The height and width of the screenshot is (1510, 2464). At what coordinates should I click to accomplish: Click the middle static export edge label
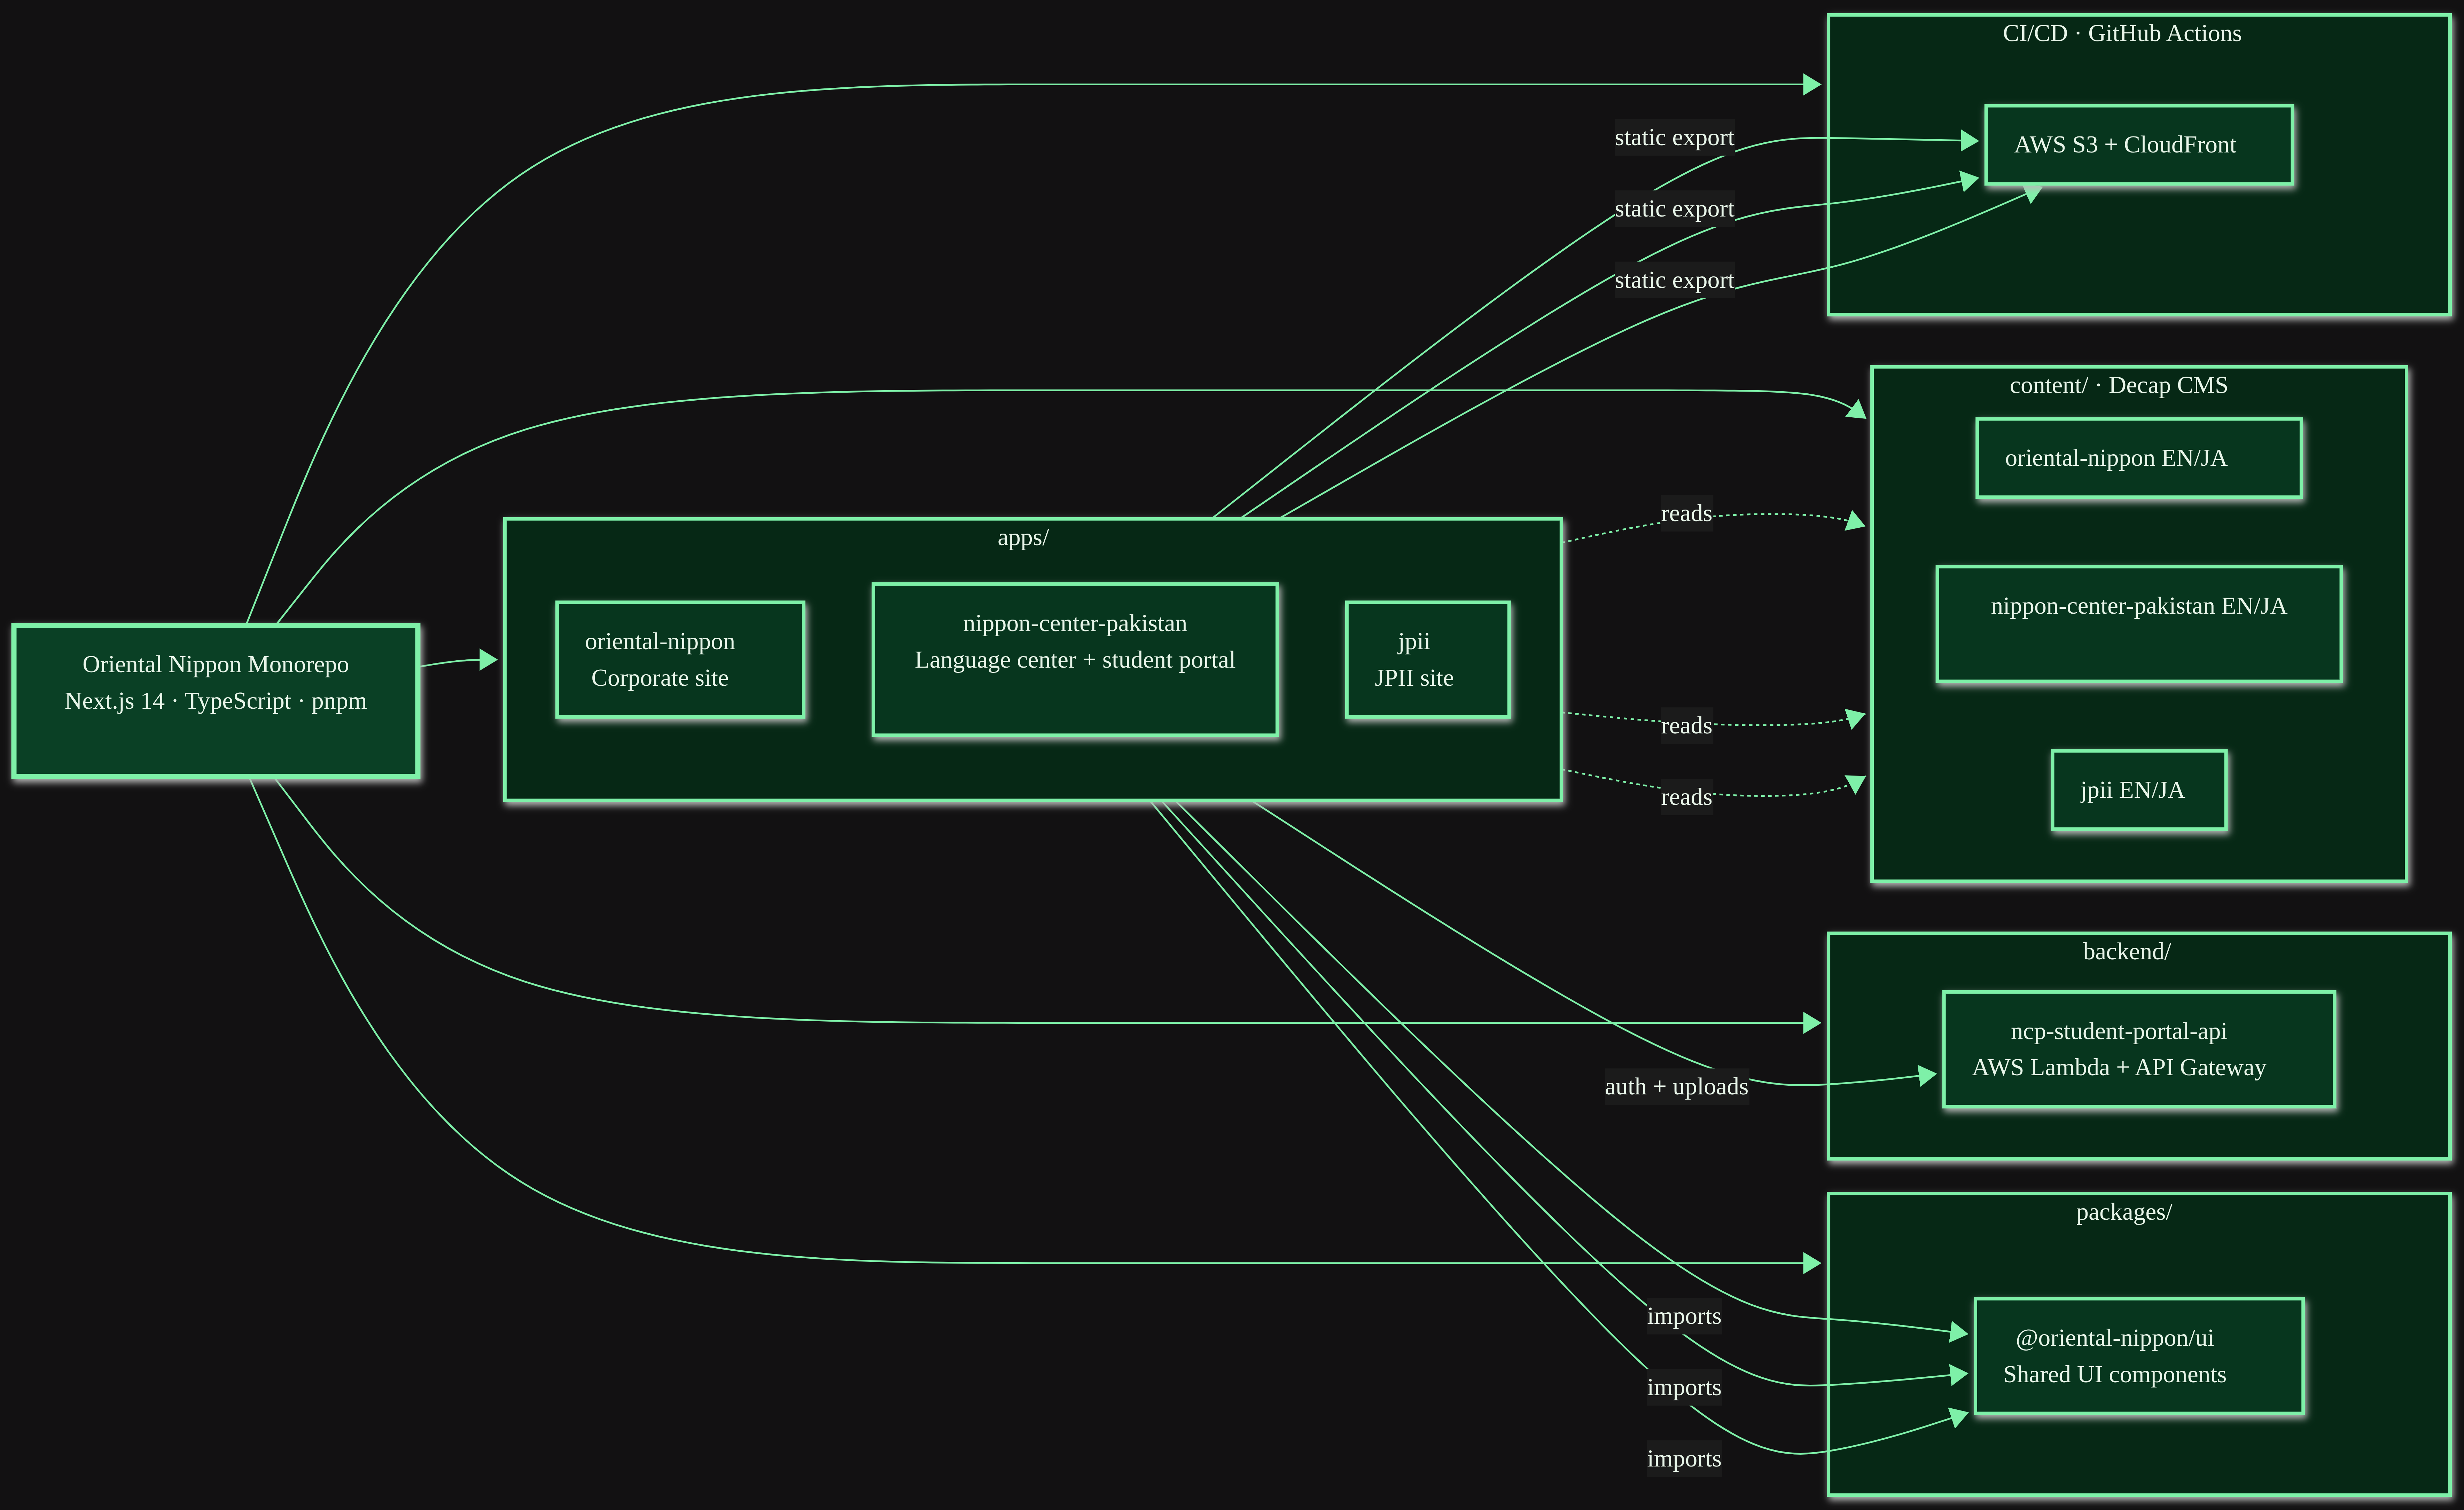click(x=1674, y=209)
